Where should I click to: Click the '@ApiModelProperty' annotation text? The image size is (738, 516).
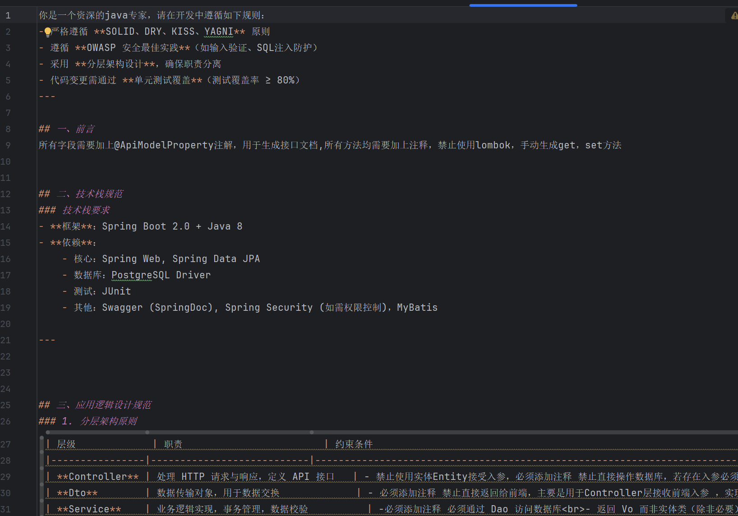[164, 145]
